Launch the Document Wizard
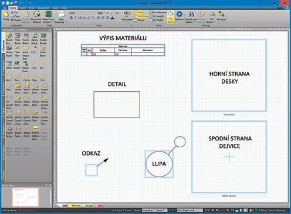 pos(36,17)
